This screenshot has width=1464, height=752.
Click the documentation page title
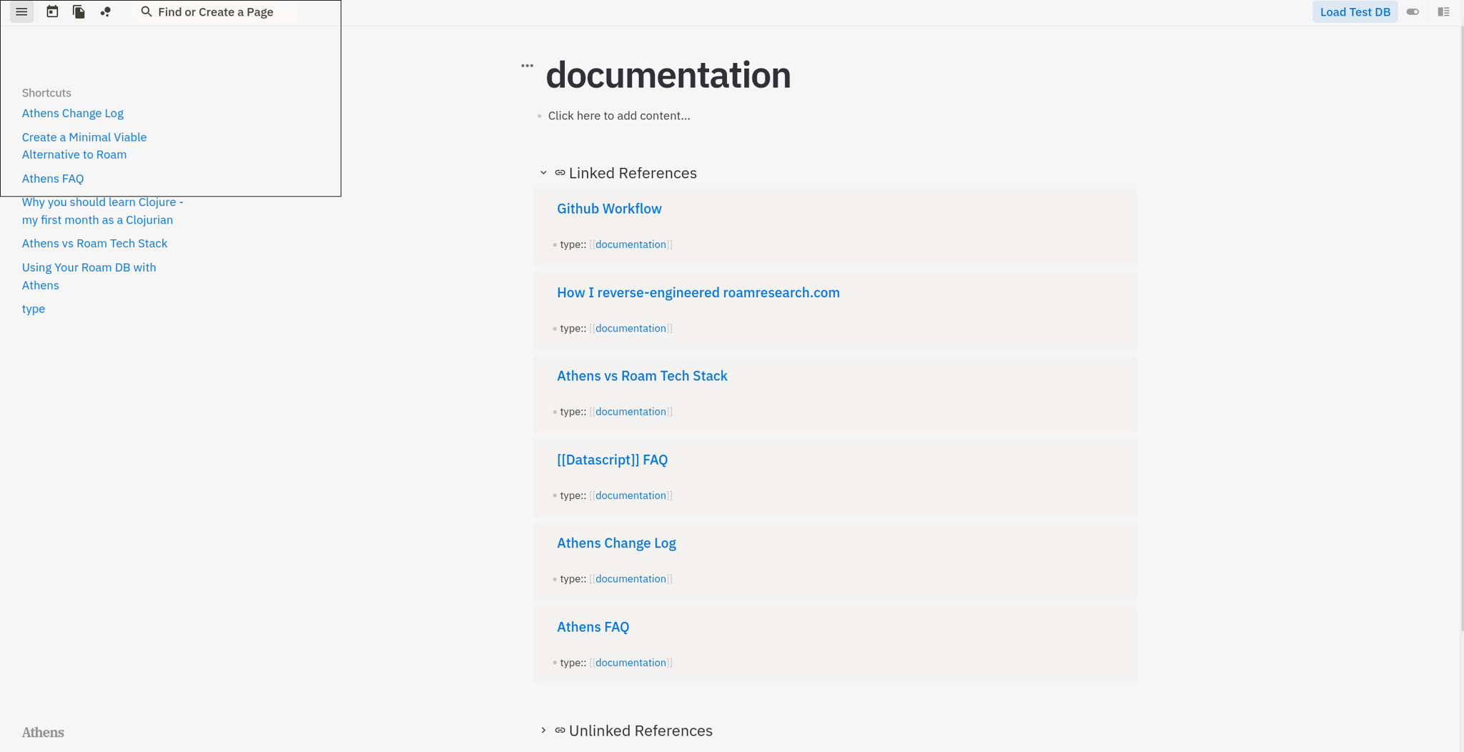tap(668, 75)
